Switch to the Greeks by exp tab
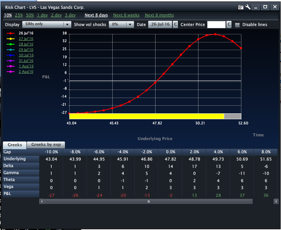Viewport: 281px width, 230px height. (x=46, y=145)
